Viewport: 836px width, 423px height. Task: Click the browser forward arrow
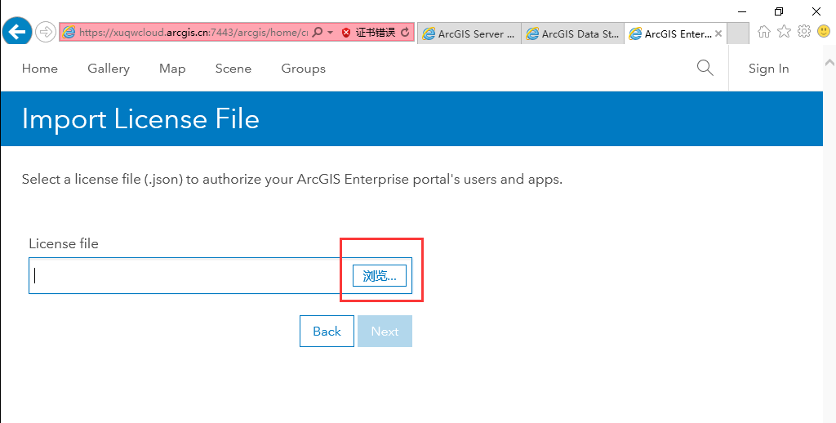46,33
